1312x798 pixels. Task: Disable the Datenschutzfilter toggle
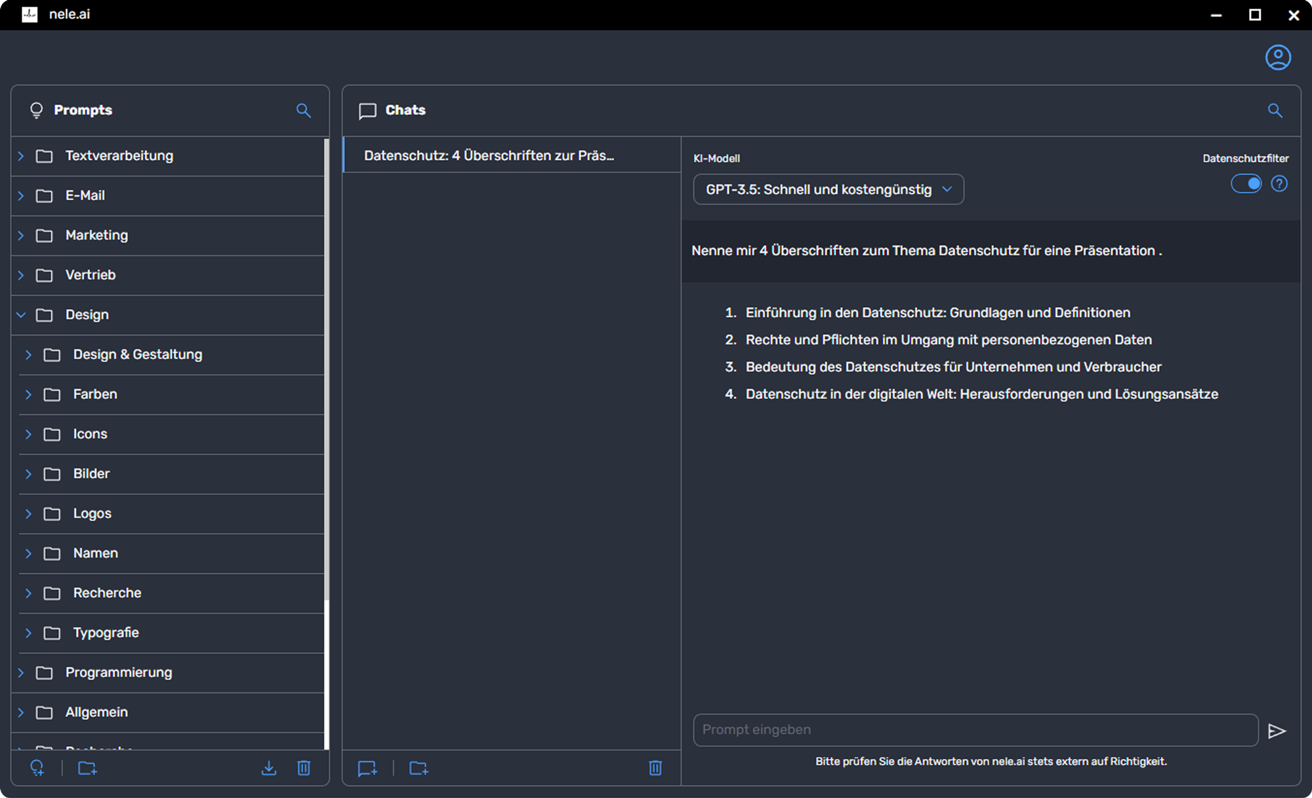coord(1246,184)
